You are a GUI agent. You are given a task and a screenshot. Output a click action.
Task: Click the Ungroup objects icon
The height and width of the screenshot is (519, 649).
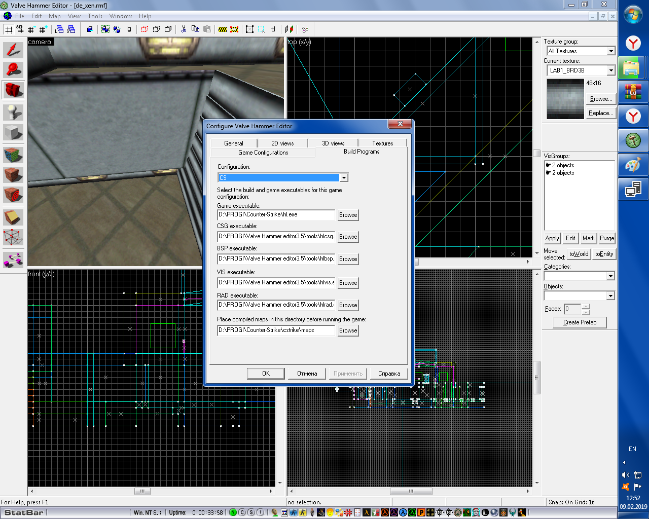117,29
